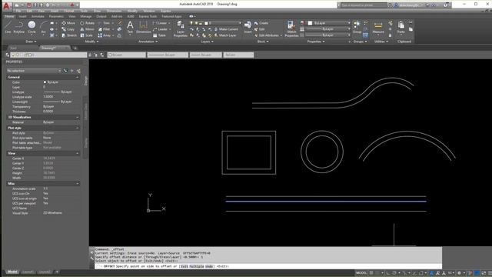The height and width of the screenshot is (277, 492).
Task: Select the Circle draw tool
Action: coord(32,27)
